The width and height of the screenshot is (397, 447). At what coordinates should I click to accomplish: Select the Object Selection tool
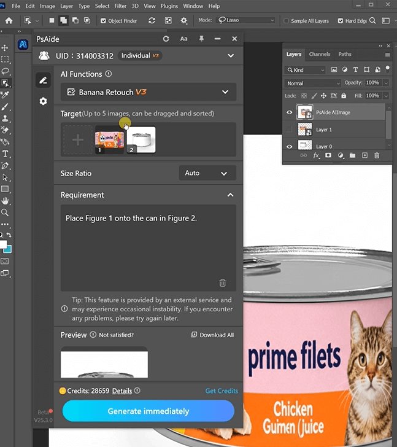5,83
